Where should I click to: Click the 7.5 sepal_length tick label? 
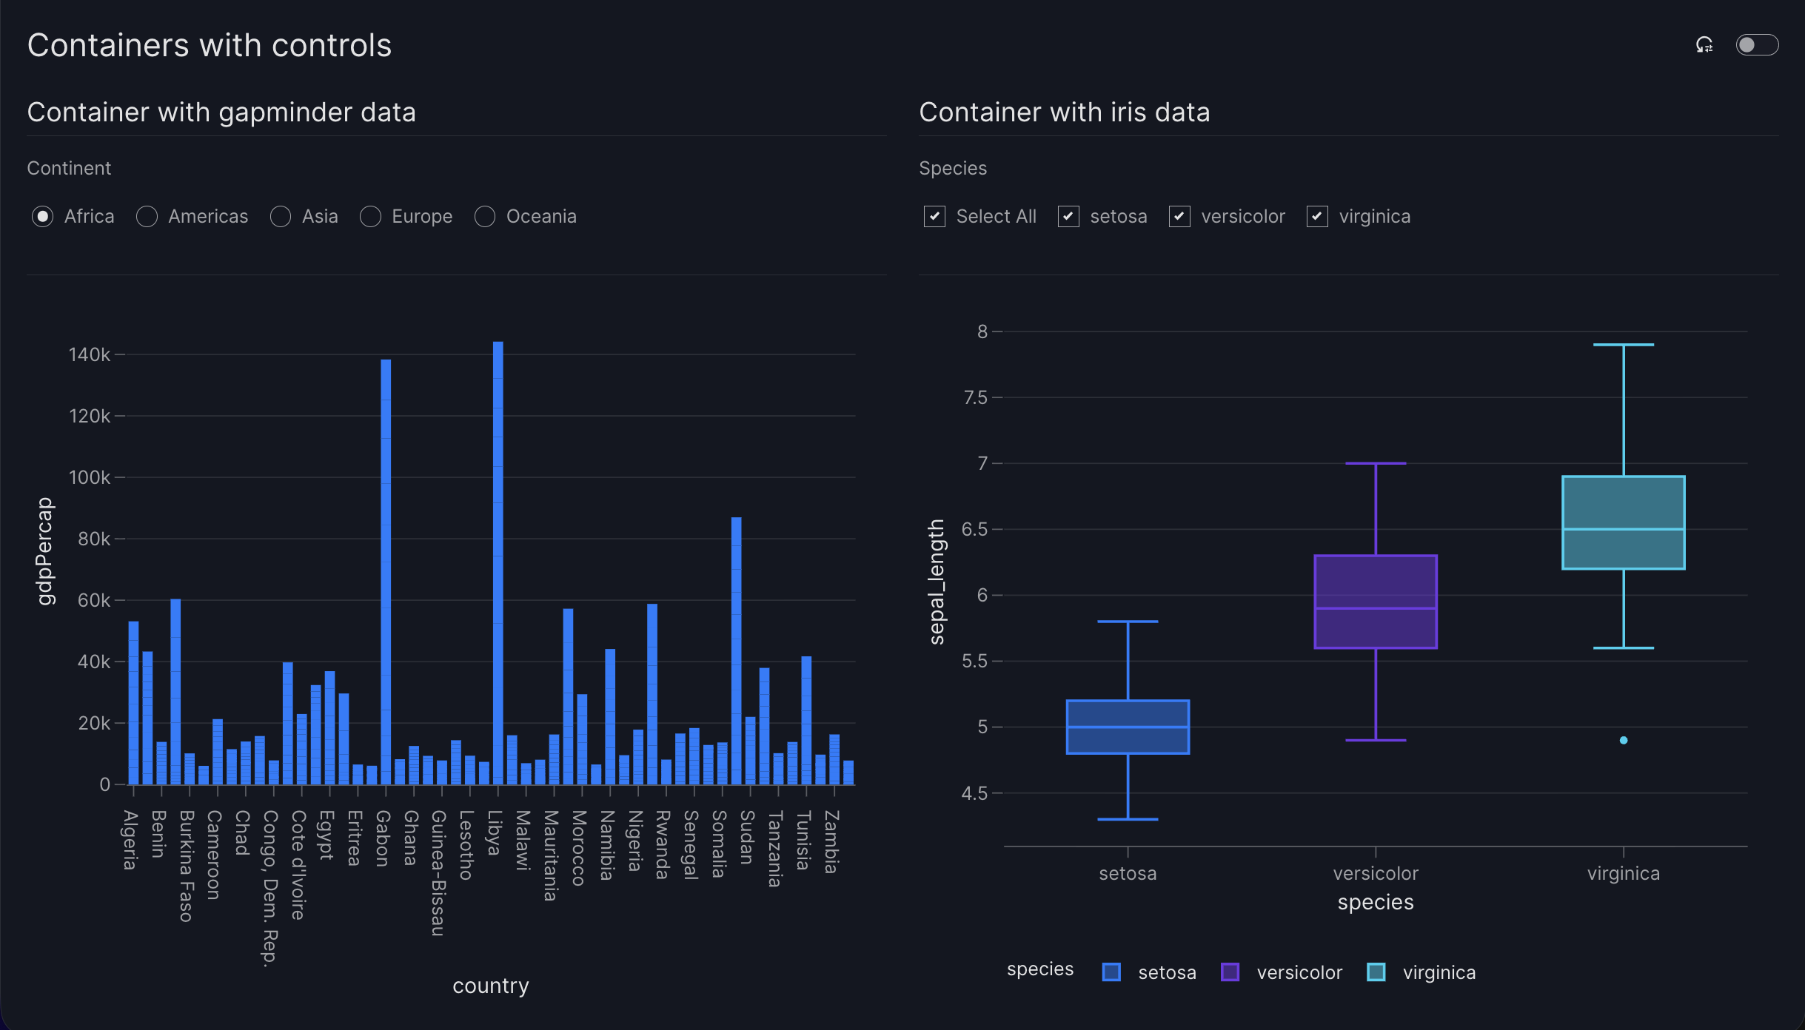(975, 397)
